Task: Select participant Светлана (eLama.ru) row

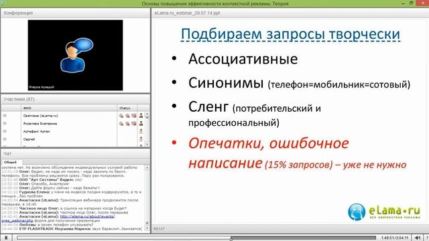Action: (x=72, y=116)
